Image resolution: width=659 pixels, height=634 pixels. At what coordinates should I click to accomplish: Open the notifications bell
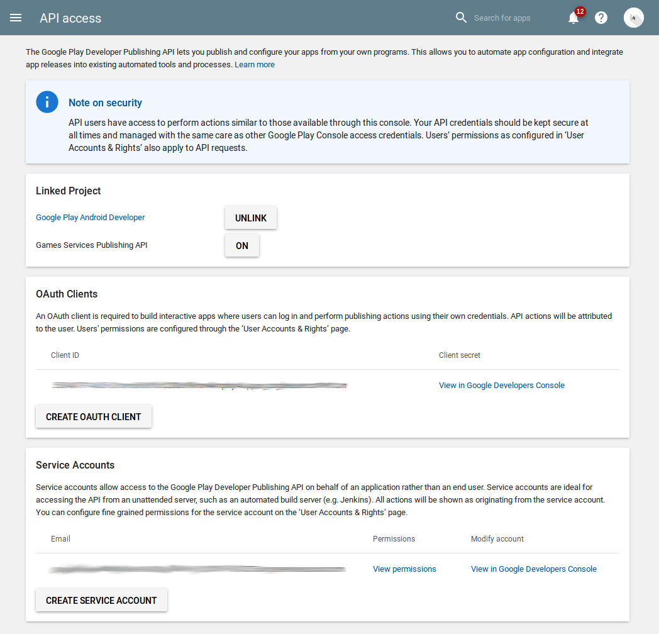click(x=573, y=18)
